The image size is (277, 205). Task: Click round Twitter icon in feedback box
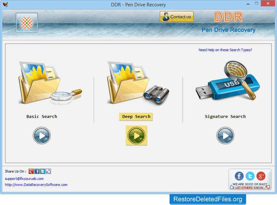pos(250,176)
